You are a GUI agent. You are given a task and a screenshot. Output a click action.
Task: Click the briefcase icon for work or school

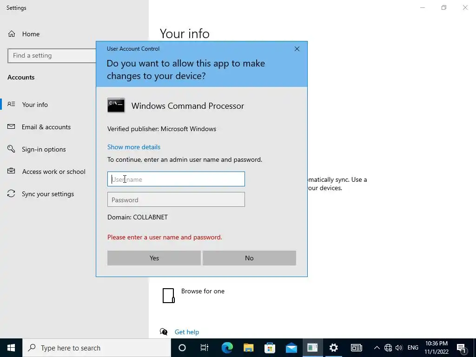coord(11,171)
